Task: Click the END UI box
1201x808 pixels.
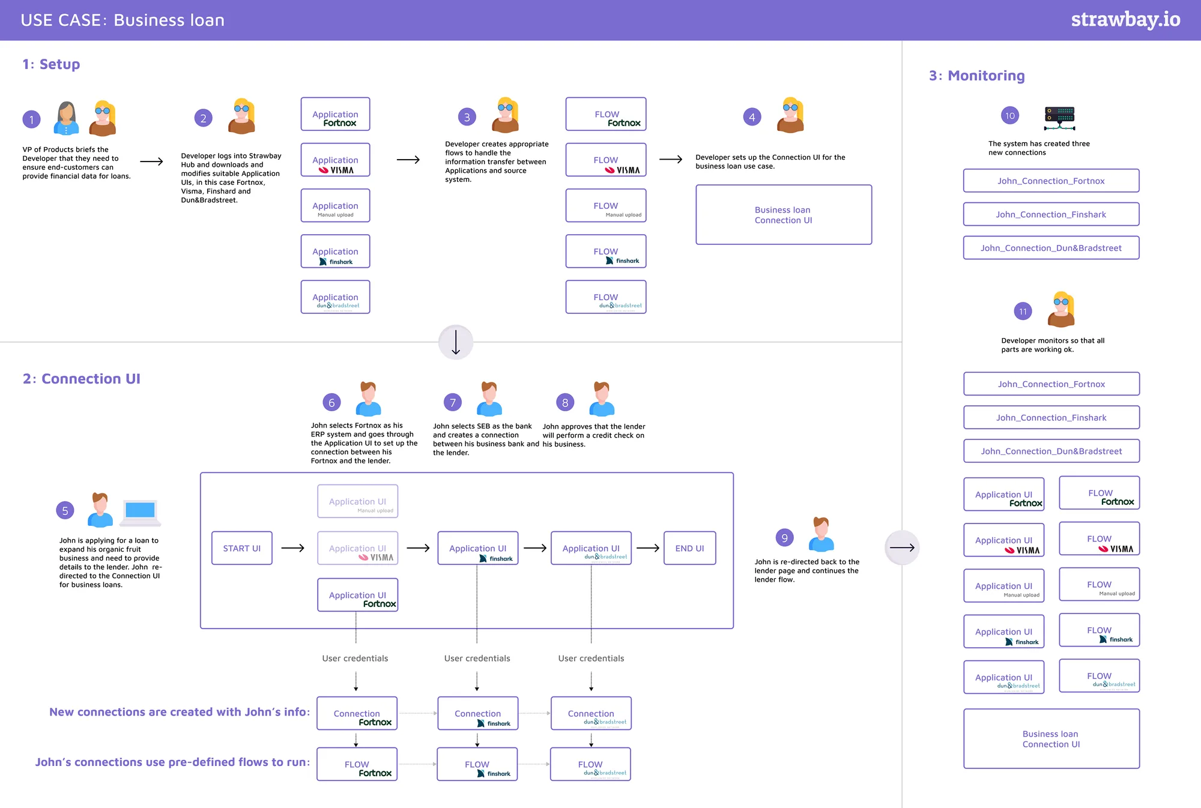Action: (x=689, y=548)
